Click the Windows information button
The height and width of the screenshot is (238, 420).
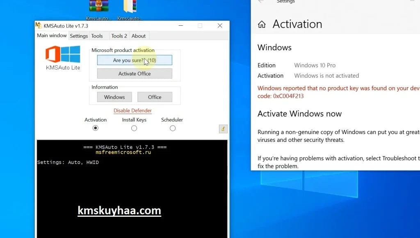(114, 97)
